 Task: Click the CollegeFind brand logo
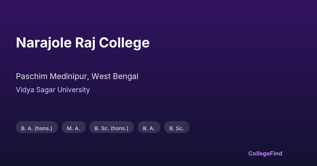click(265, 153)
